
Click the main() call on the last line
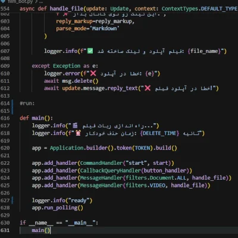(41, 230)
